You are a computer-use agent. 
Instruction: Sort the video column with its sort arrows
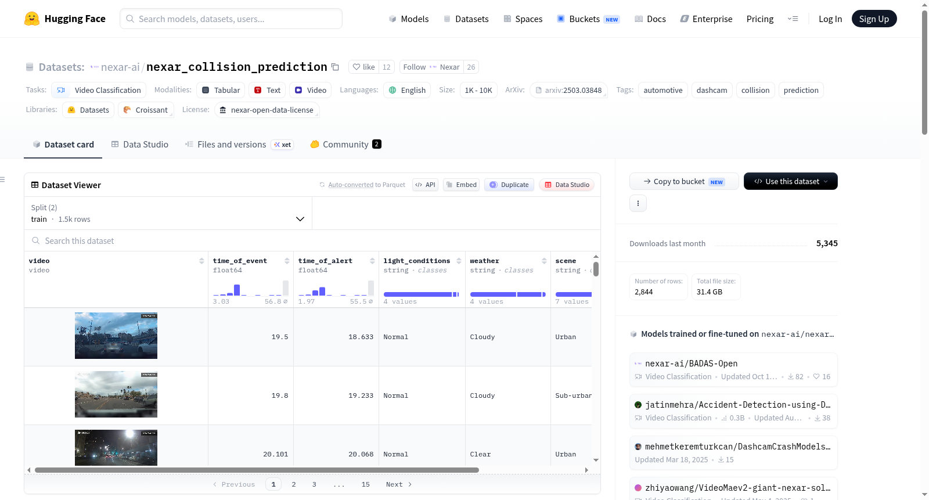201,261
